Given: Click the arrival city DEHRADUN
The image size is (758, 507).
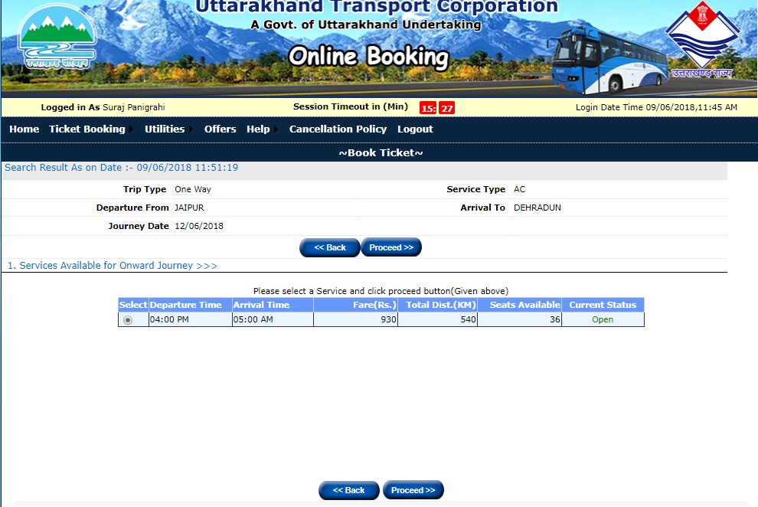Looking at the screenshot, I should point(537,208).
